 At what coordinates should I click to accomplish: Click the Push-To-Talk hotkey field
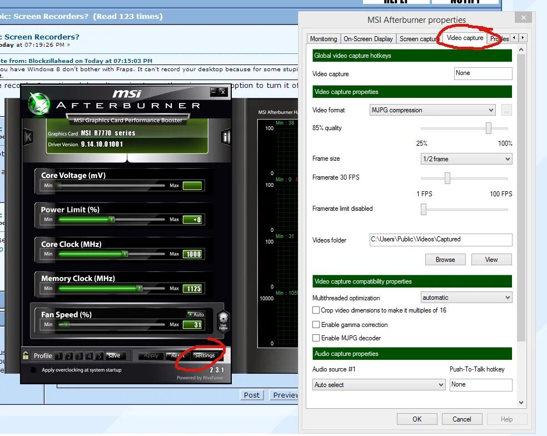click(481, 385)
